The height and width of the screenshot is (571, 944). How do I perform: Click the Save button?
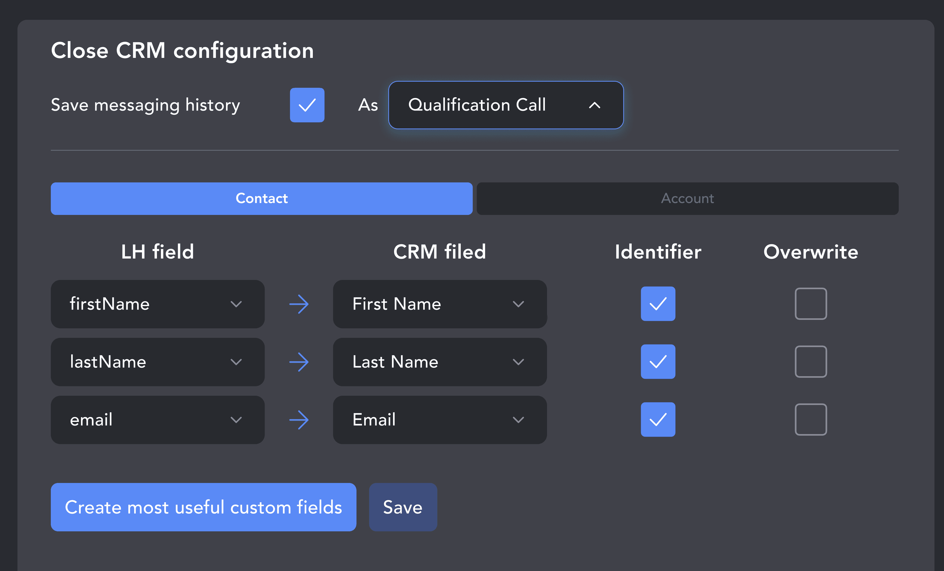pyautogui.click(x=403, y=507)
